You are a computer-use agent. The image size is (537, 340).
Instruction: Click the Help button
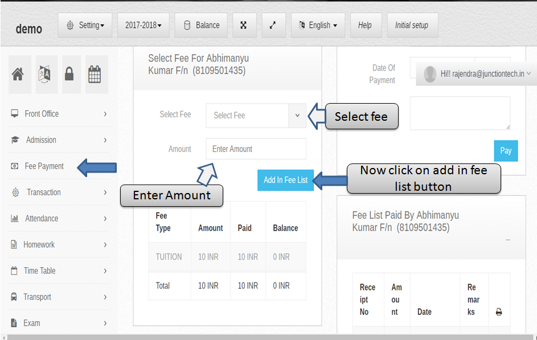tap(366, 25)
